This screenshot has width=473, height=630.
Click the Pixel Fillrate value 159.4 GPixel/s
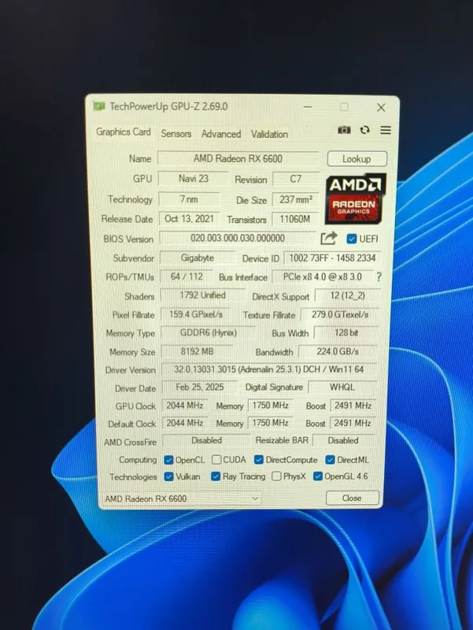click(x=196, y=314)
